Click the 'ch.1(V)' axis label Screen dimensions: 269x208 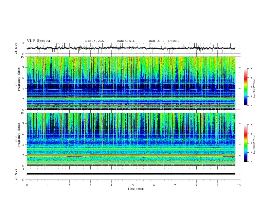point(16,48)
